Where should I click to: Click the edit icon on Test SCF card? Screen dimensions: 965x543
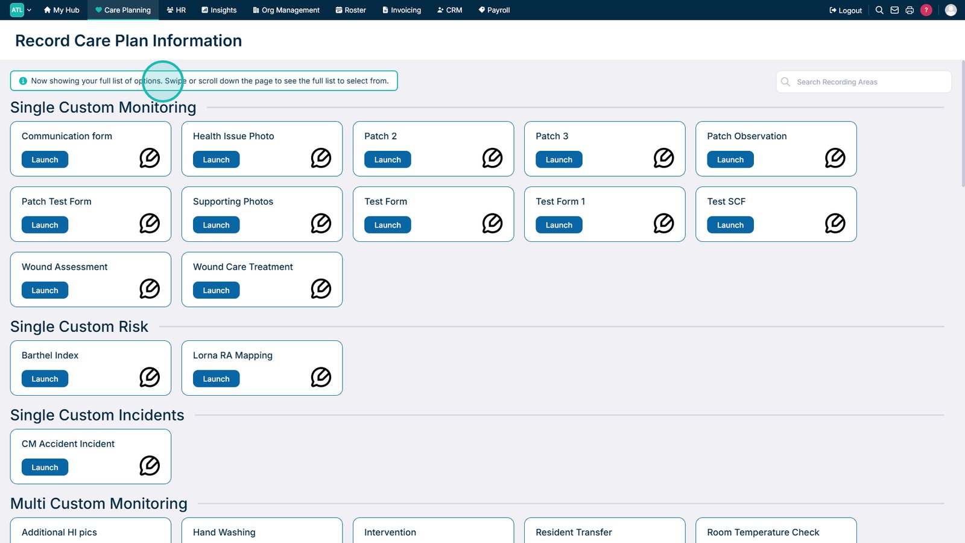[x=835, y=223]
